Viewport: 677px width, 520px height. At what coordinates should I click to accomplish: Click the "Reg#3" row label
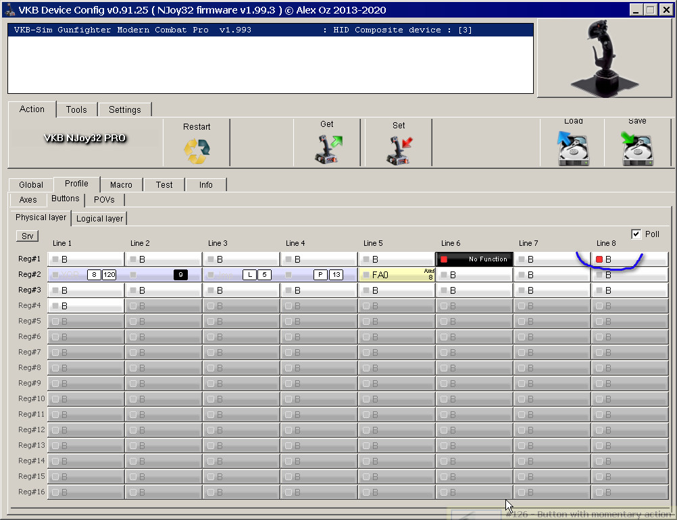[x=29, y=290]
